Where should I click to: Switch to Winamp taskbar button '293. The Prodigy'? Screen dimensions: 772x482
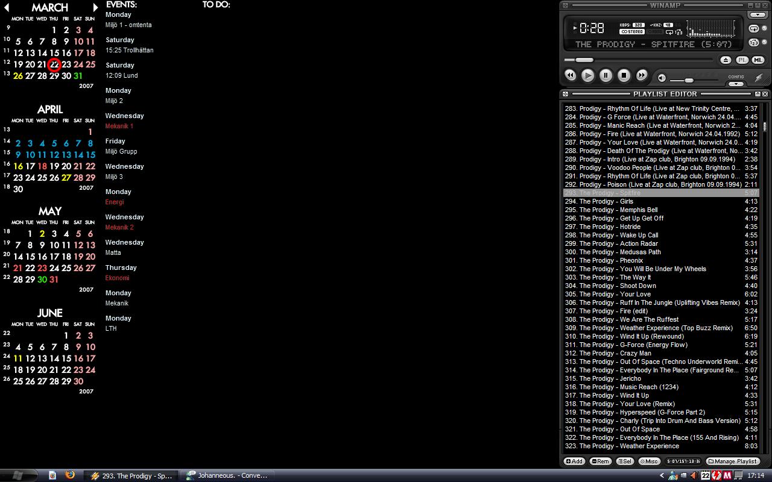[x=131, y=475]
